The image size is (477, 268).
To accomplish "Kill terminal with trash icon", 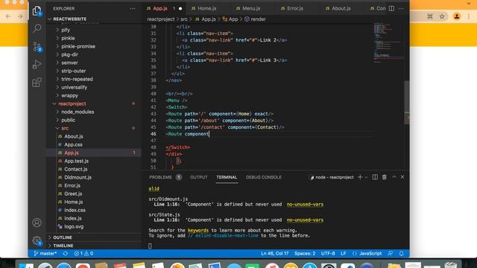I will (385, 177).
